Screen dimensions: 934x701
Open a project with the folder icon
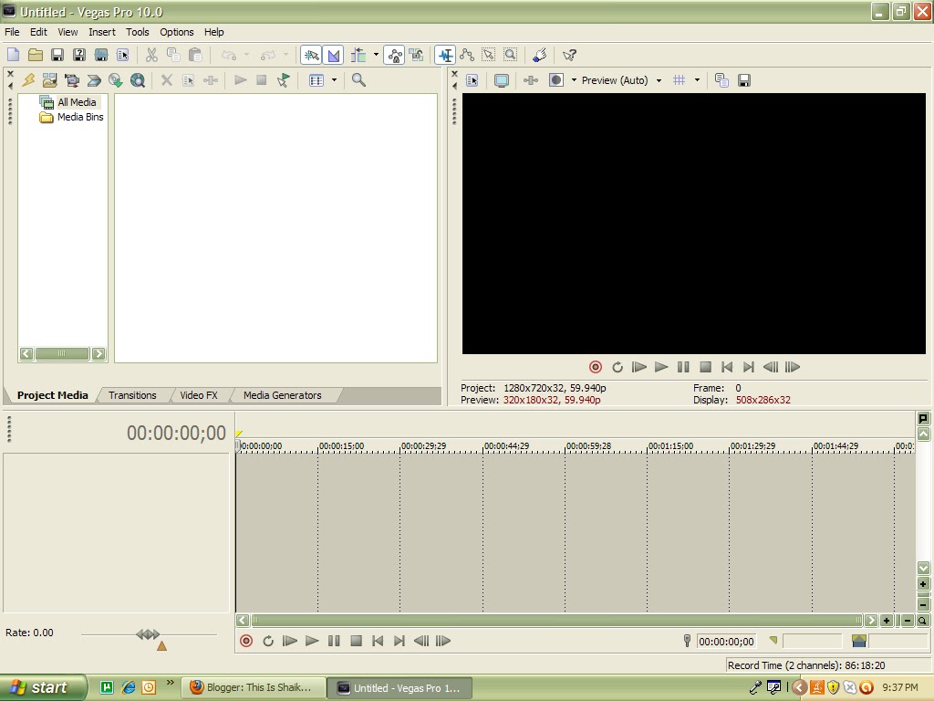click(x=36, y=56)
